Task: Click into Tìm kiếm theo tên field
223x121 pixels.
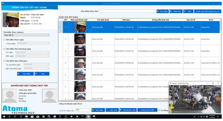Action: click(128, 11)
